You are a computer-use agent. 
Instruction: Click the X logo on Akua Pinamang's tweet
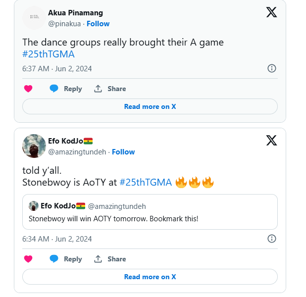click(x=271, y=12)
